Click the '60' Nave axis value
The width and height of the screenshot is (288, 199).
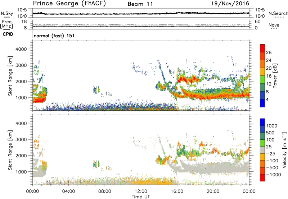click(257, 22)
